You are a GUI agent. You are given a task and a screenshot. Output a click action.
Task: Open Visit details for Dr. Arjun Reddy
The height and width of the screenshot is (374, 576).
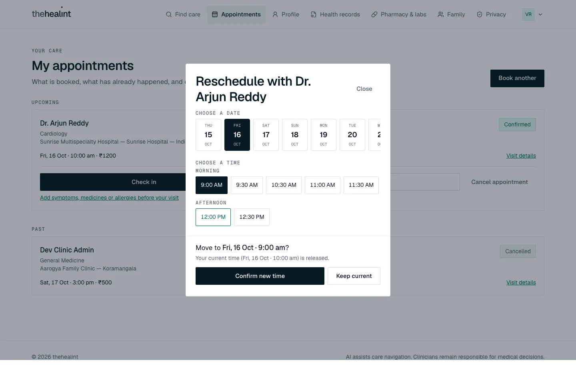pos(521,156)
